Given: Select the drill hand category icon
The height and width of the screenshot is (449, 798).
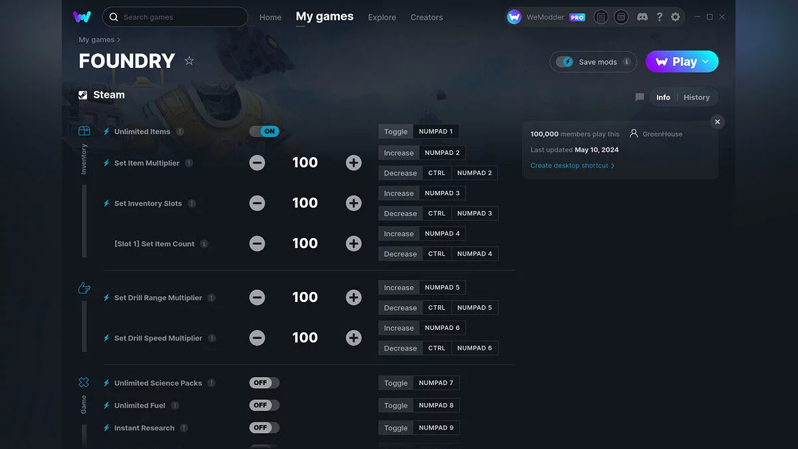Looking at the screenshot, I should (x=84, y=288).
